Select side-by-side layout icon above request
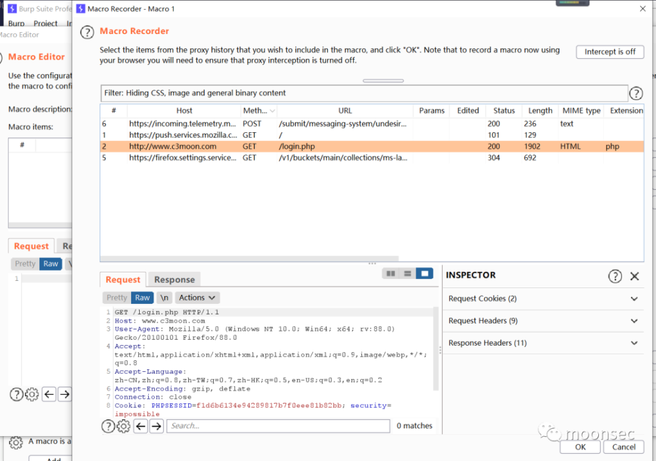Image resolution: width=656 pixels, height=461 pixels. 391,274
